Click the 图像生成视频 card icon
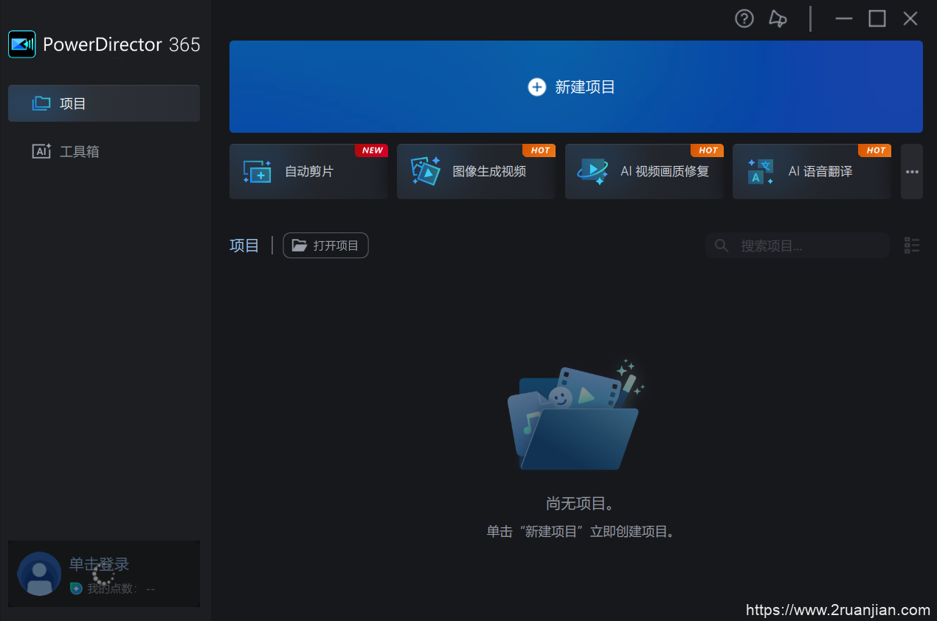This screenshot has height=621, width=937. pyautogui.click(x=426, y=171)
